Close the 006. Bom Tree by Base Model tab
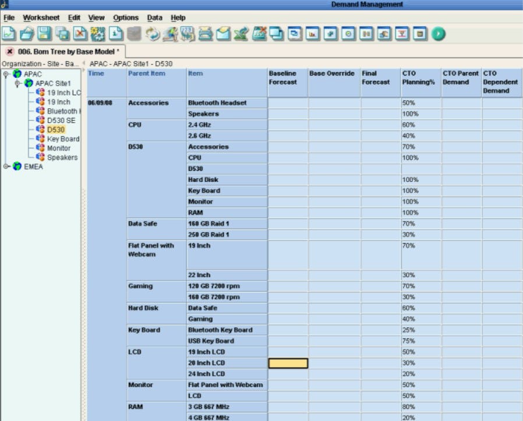 (10, 52)
